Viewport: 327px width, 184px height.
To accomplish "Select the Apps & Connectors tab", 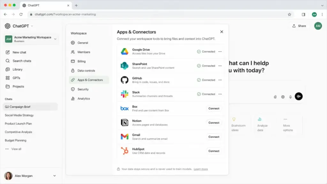I will [89, 80].
